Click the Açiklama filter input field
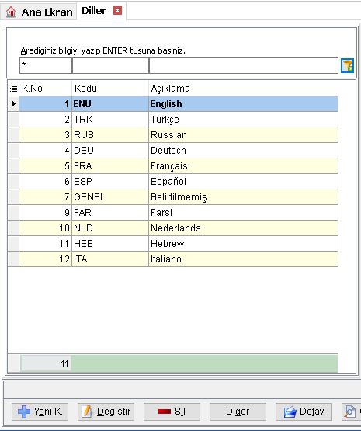The image size is (361, 431). pyautogui.click(x=244, y=66)
